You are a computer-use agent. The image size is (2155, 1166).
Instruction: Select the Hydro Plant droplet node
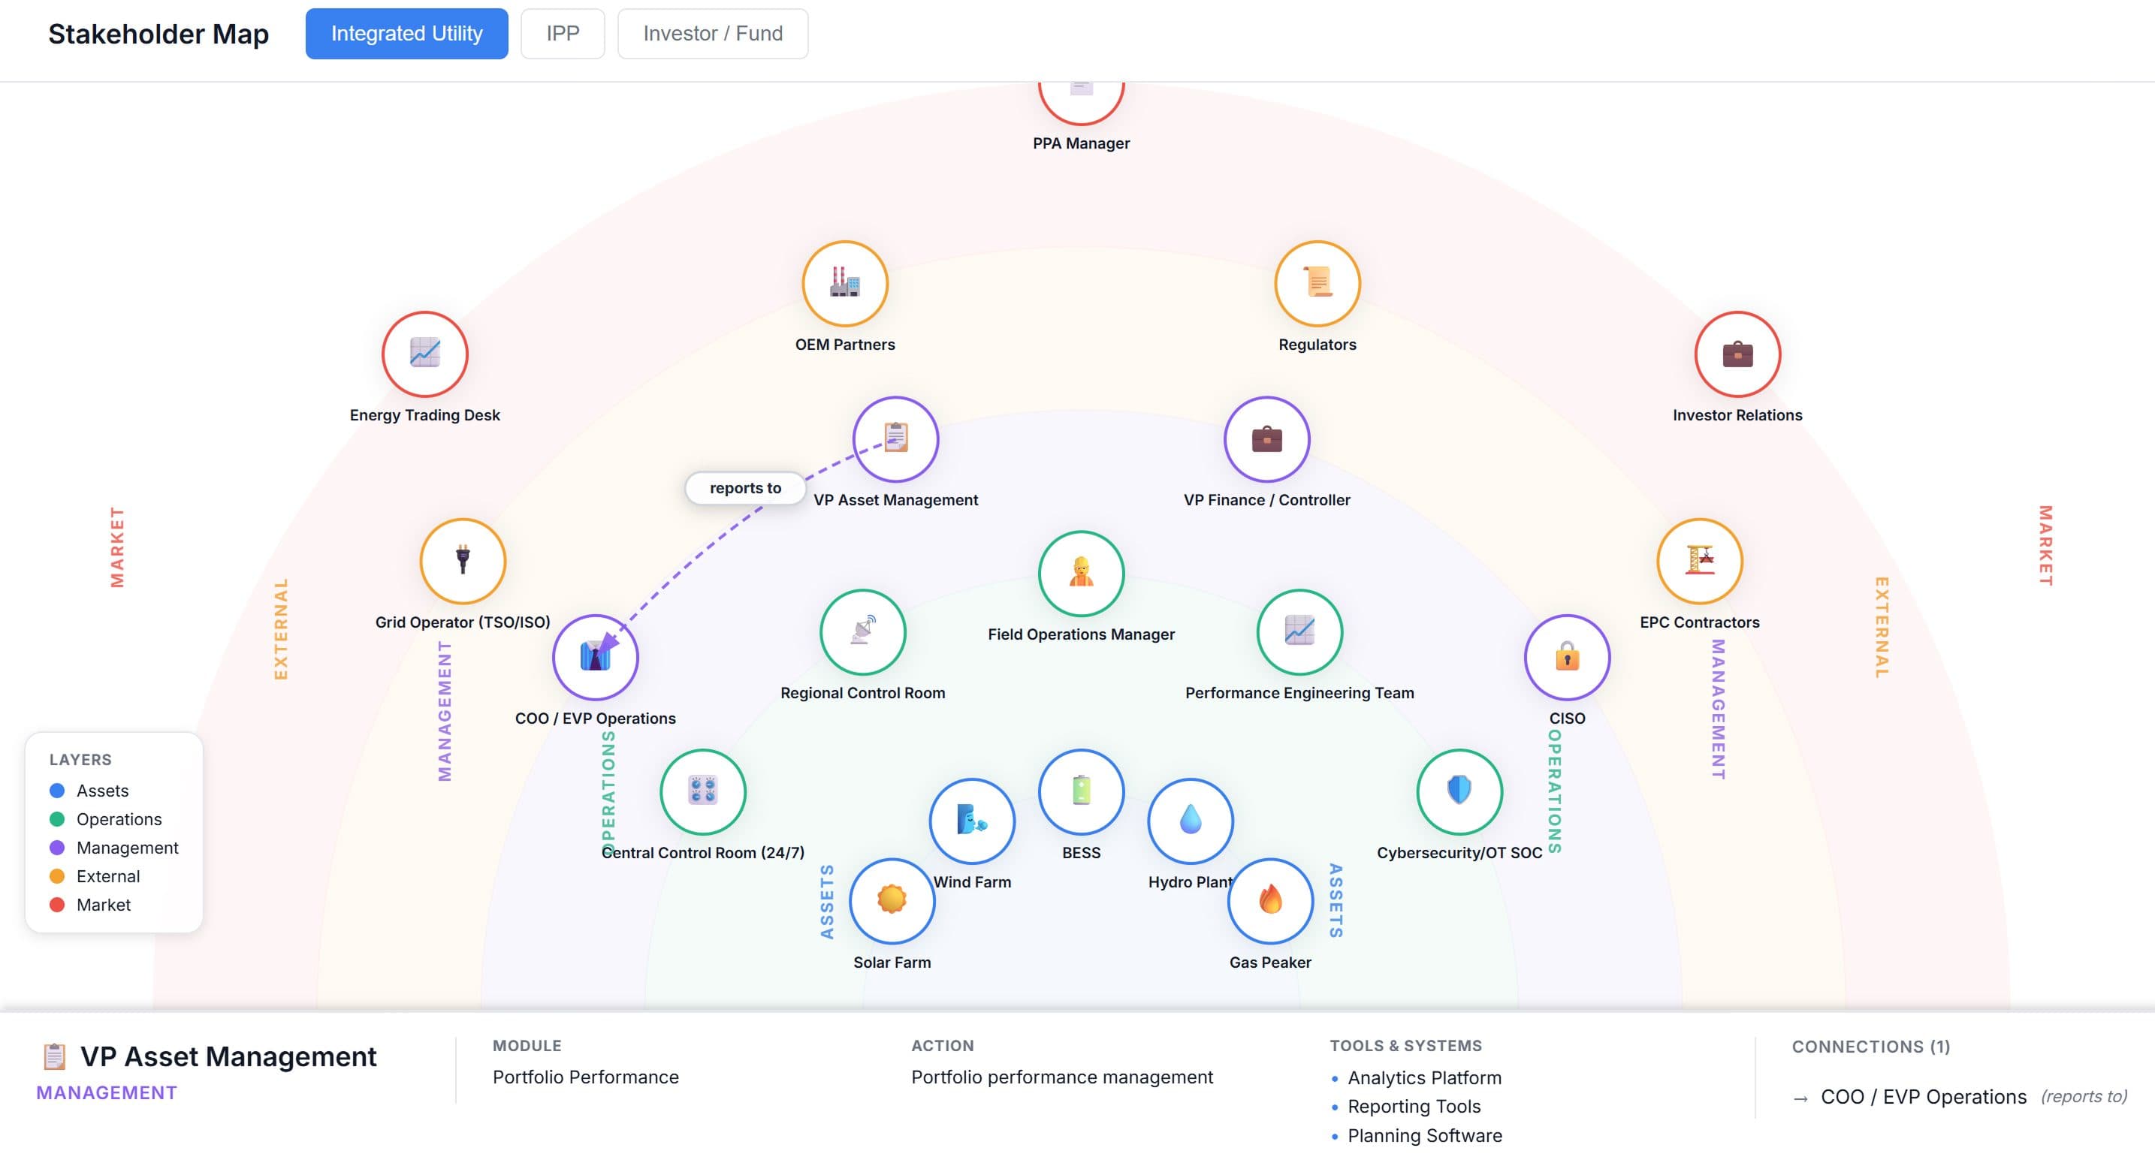(x=1191, y=821)
